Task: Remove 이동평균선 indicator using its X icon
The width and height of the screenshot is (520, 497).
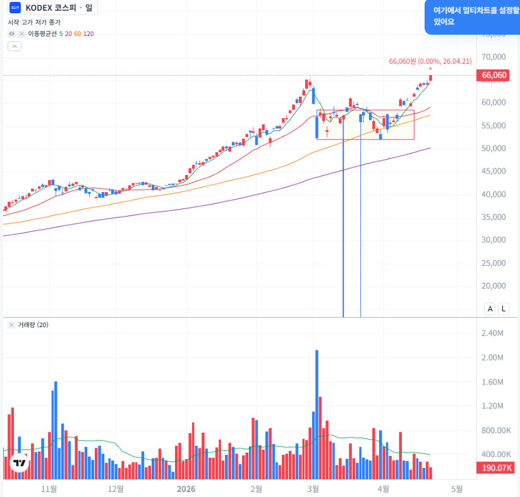Action: pos(21,34)
